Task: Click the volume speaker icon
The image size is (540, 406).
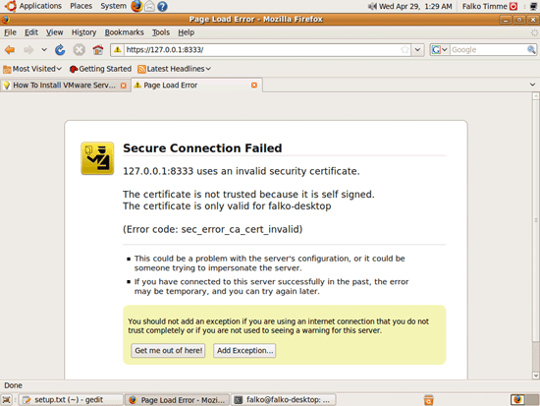Action: 372,6
